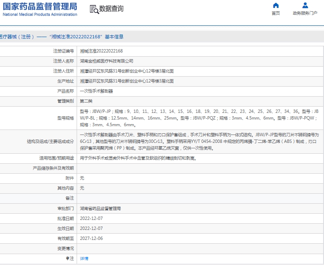The height and width of the screenshot is (267, 324).
Task: Open the 详情 link
Action: [x=84, y=258]
